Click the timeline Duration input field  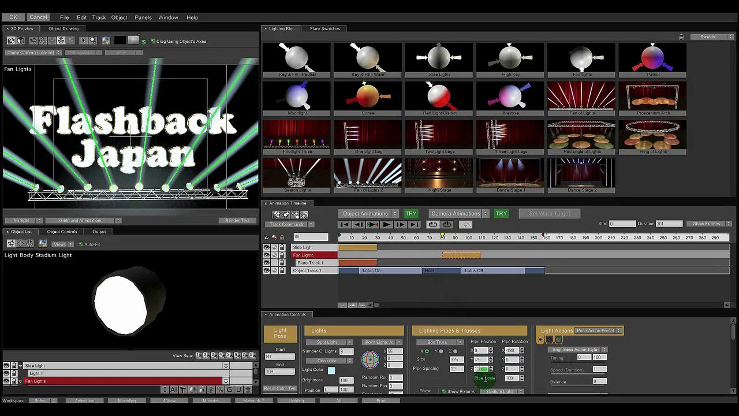click(x=669, y=224)
